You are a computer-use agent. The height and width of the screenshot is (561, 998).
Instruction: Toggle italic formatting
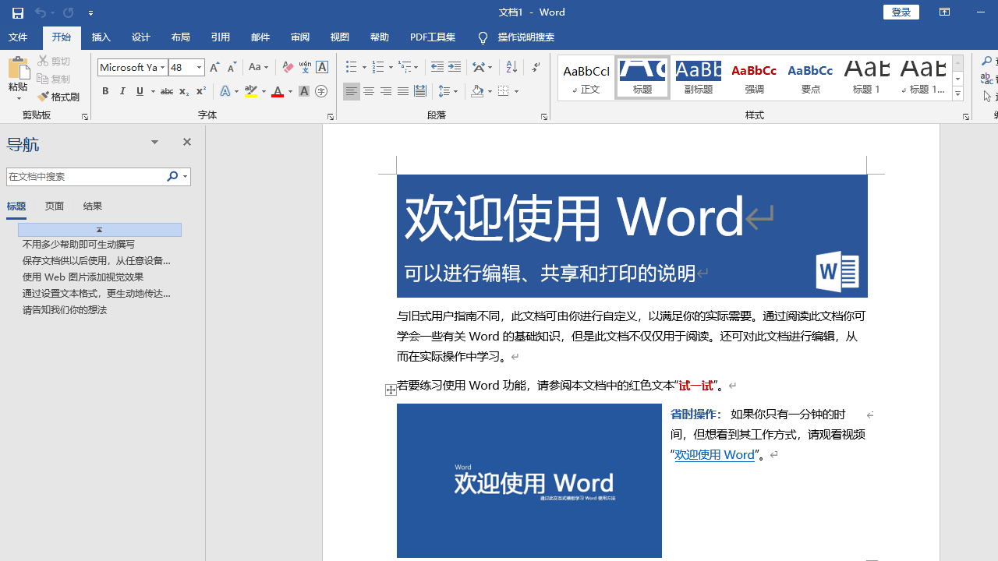click(122, 92)
